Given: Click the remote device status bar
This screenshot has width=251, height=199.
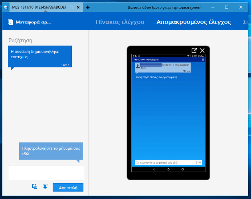Looking at the screenshot, I should 168,56.
